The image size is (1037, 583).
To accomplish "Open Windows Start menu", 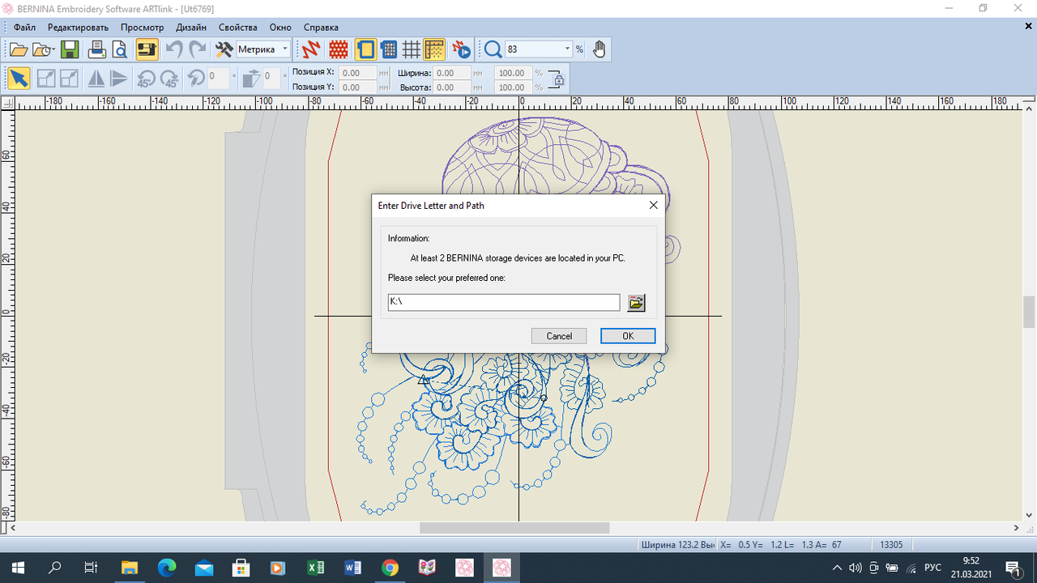I will (18, 568).
